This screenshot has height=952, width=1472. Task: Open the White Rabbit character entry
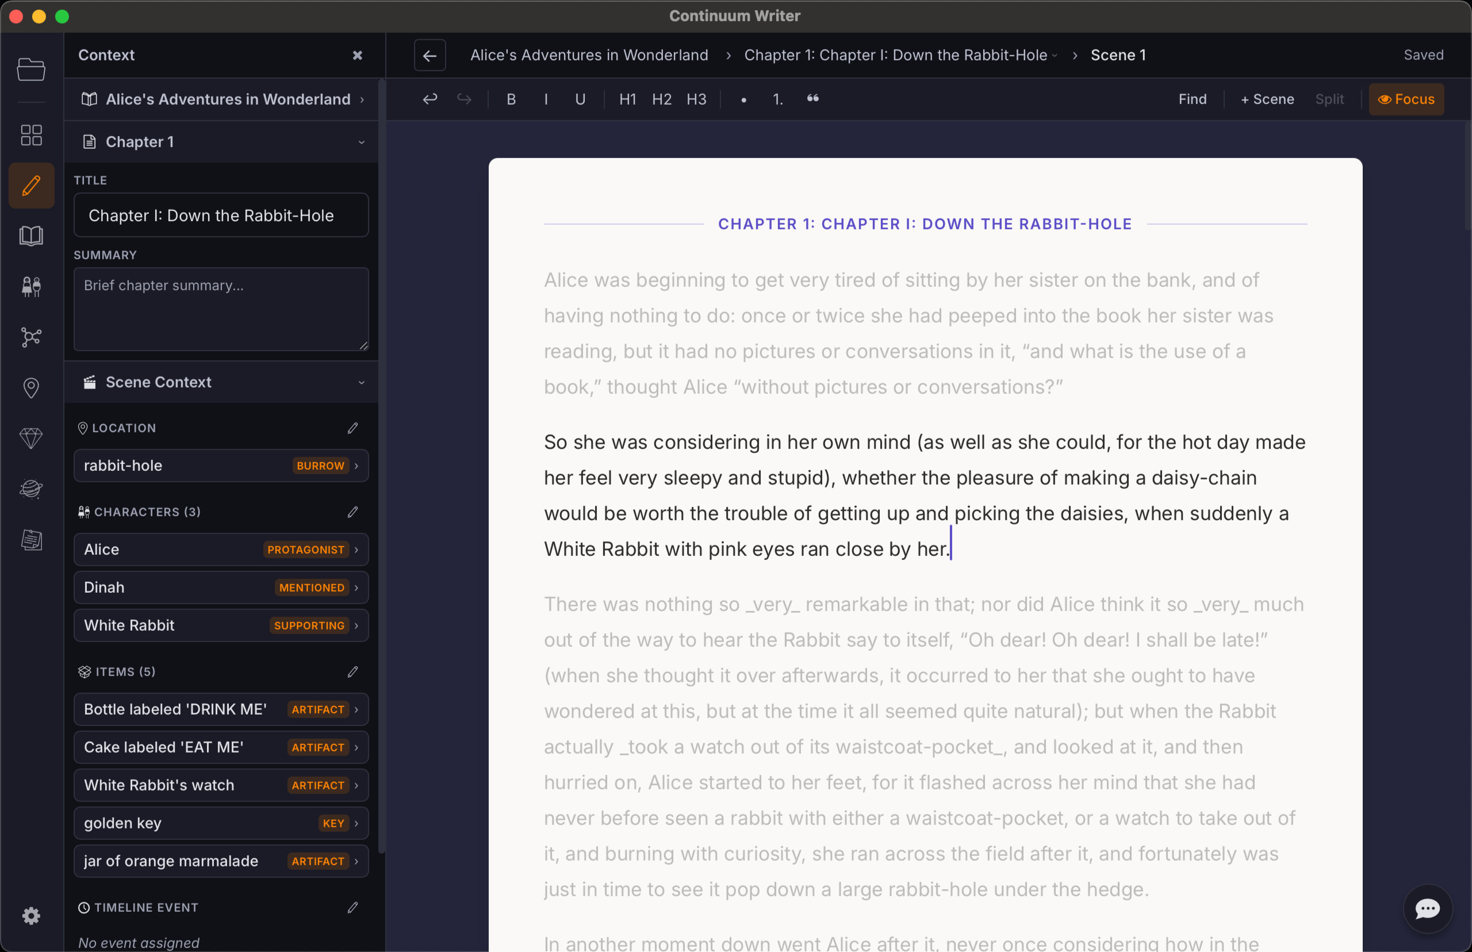221,625
